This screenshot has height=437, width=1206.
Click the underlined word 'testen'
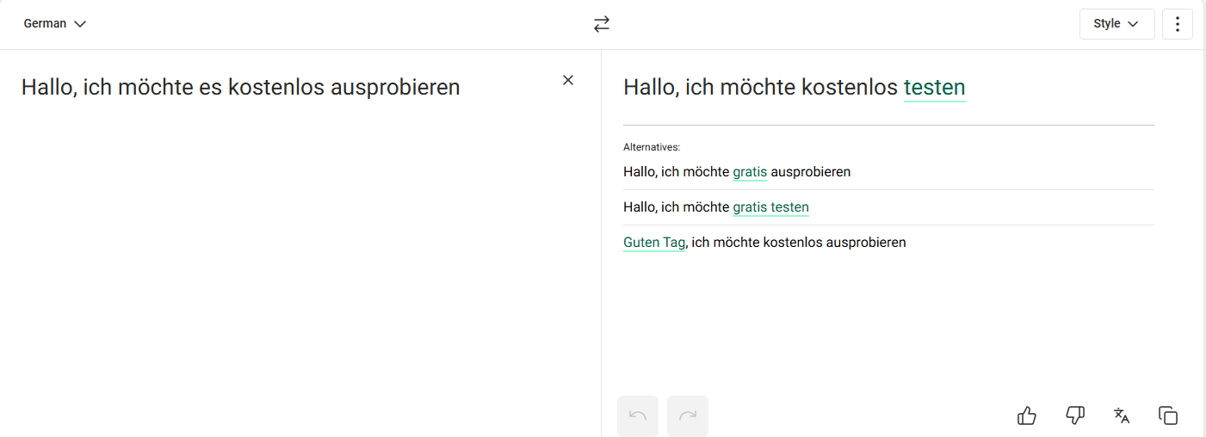(x=935, y=87)
